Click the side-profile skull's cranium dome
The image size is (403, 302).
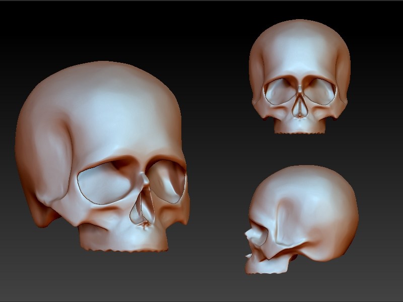[307, 181]
